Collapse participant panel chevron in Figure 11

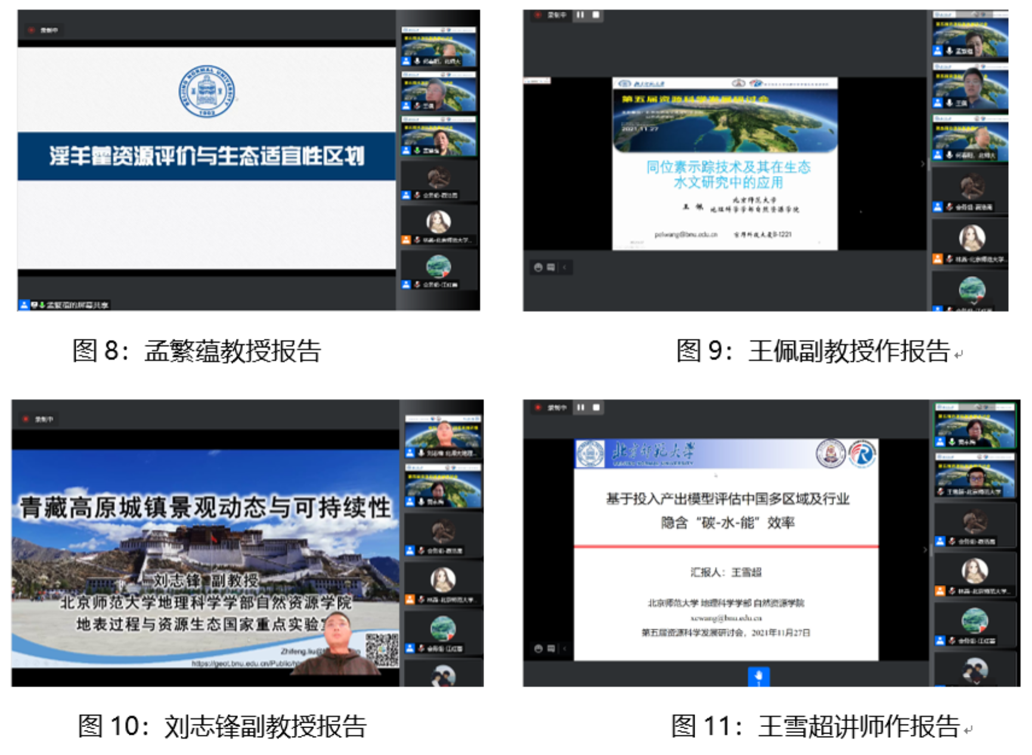pyautogui.click(x=925, y=549)
